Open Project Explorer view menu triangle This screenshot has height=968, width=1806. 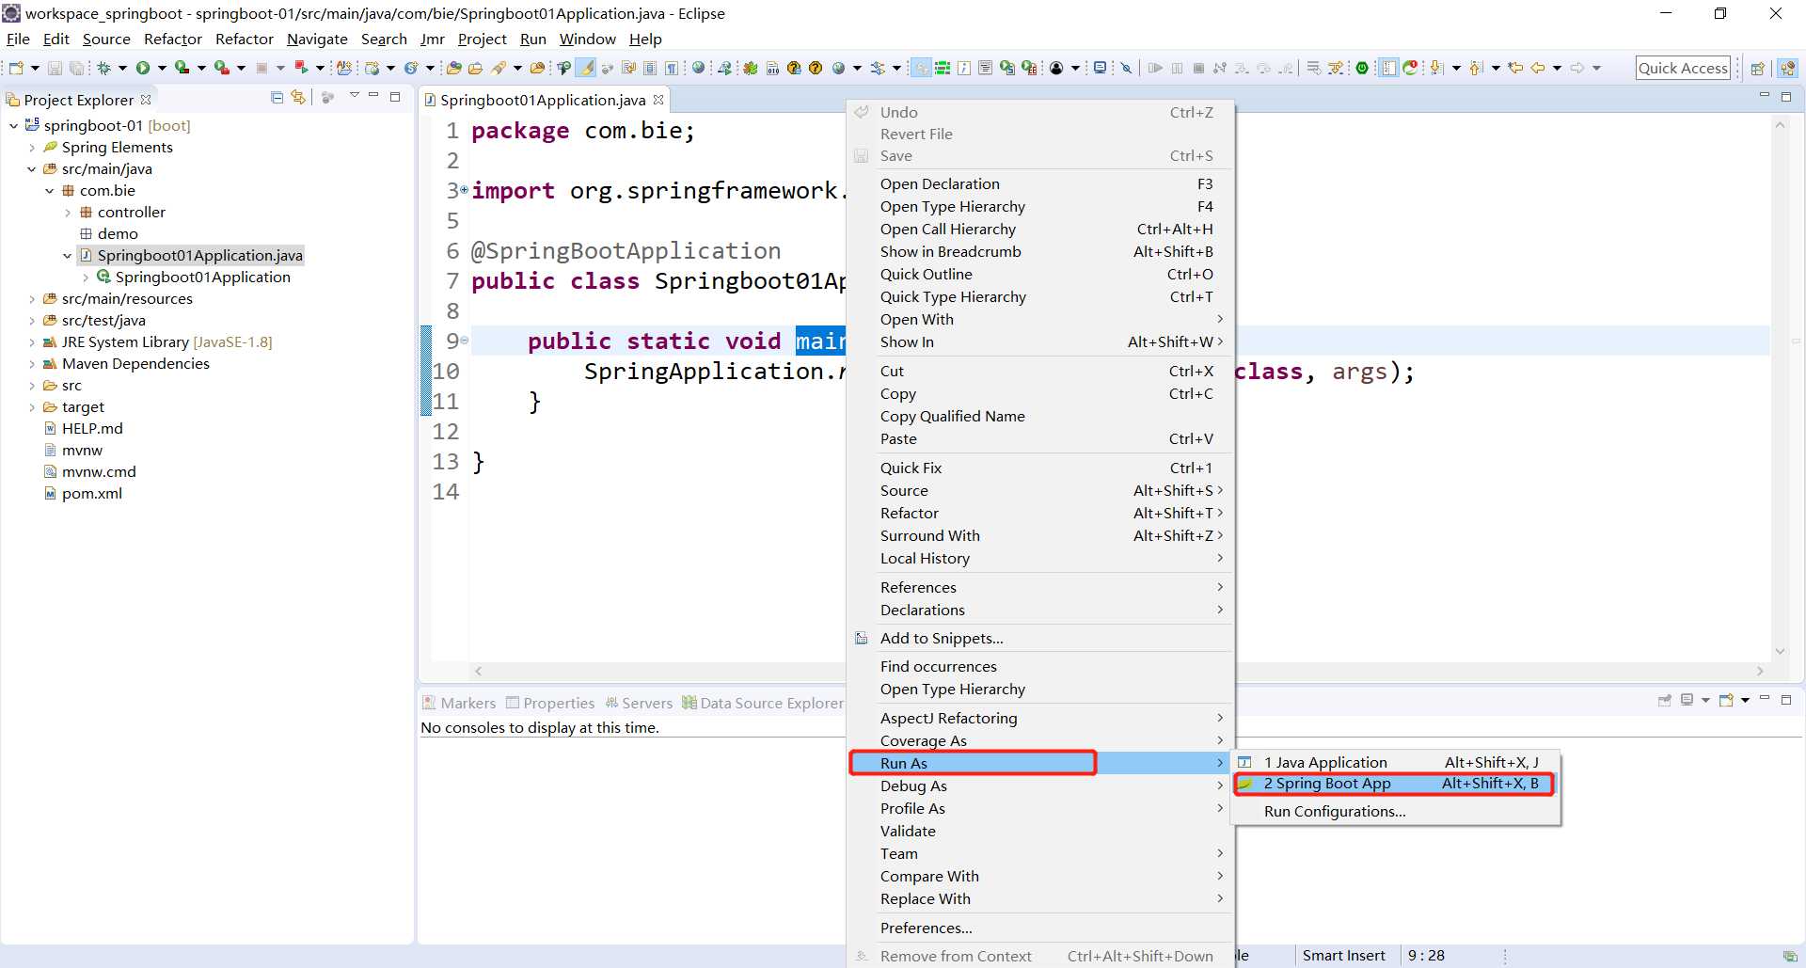click(355, 96)
